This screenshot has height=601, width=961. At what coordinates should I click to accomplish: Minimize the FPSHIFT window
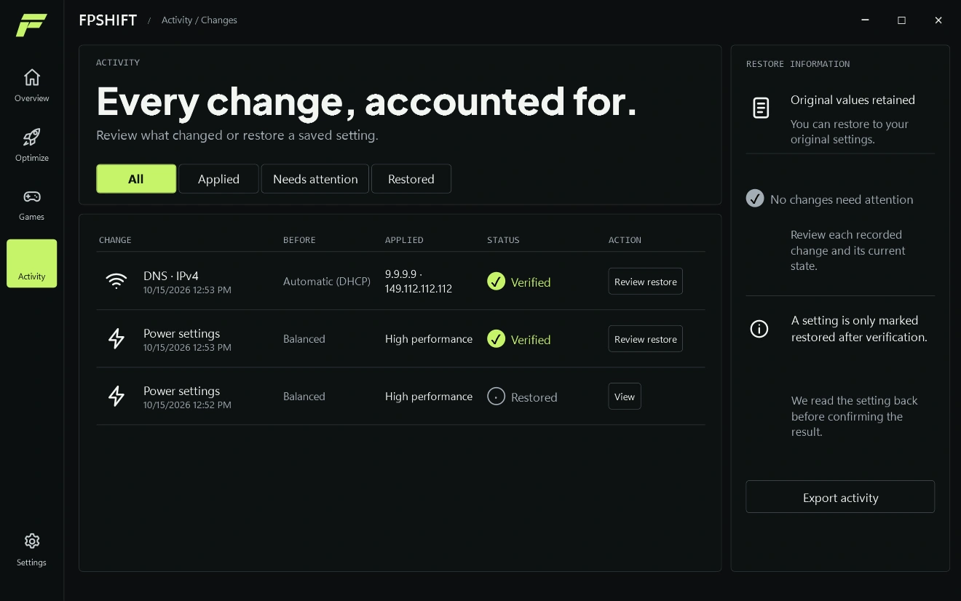866,20
